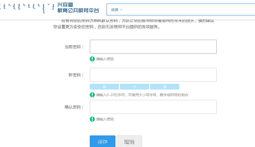
Task: Click the 弱 password strength segment
Action: [x=104, y=87]
